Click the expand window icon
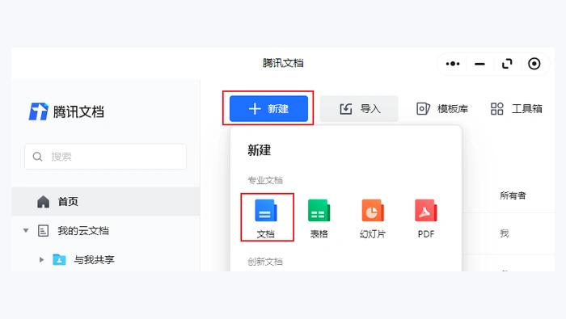566x319 pixels. click(x=507, y=64)
